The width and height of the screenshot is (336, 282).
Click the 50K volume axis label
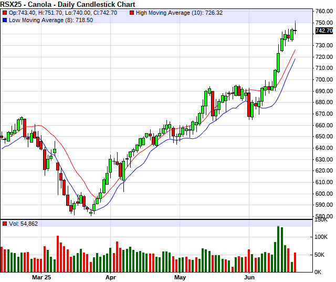(321, 255)
